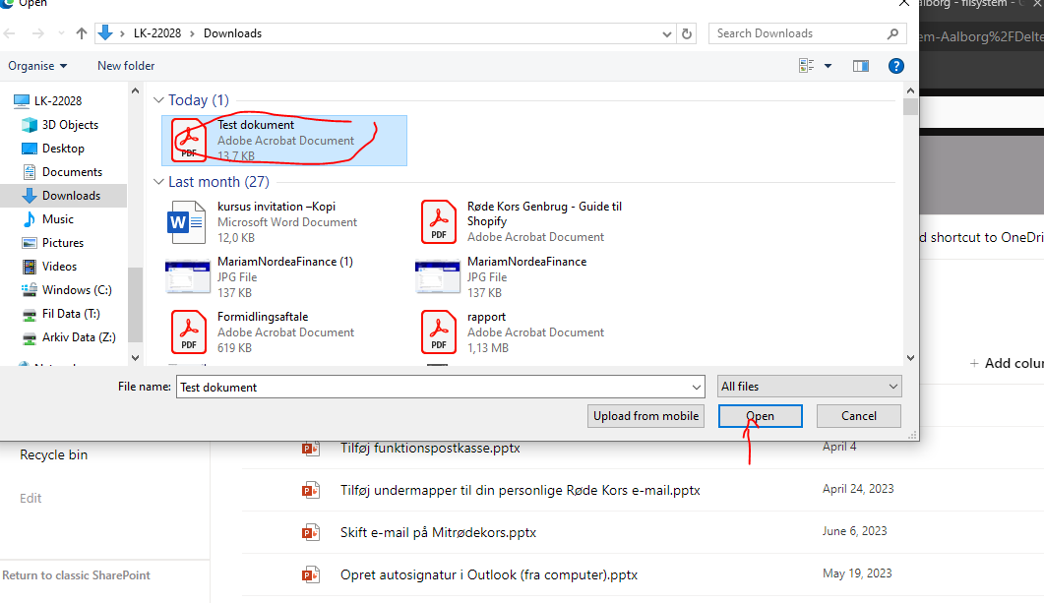1044x603 pixels.
Task: Expand the address bar history dropdown
Action: [x=666, y=34]
